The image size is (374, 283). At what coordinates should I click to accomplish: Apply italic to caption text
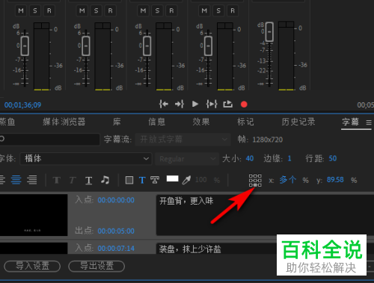coord(73,180)
